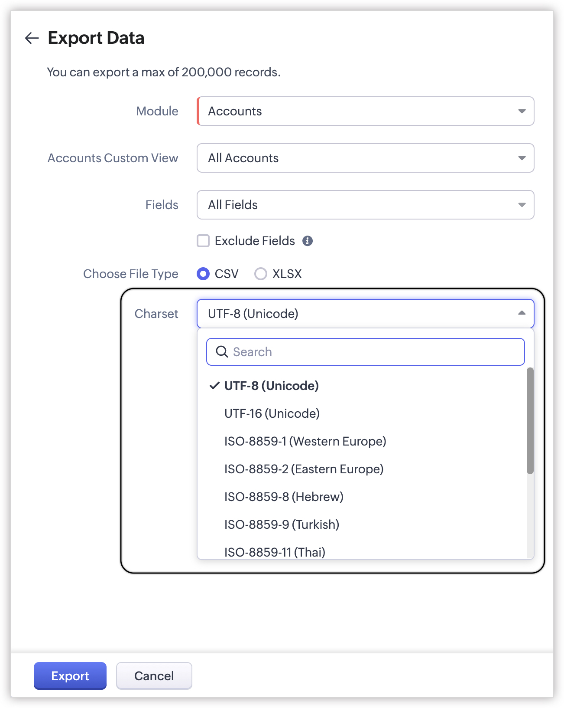Choose the XLSX file type option
This screenshot has width=564, height=708.
coord(261,274)
